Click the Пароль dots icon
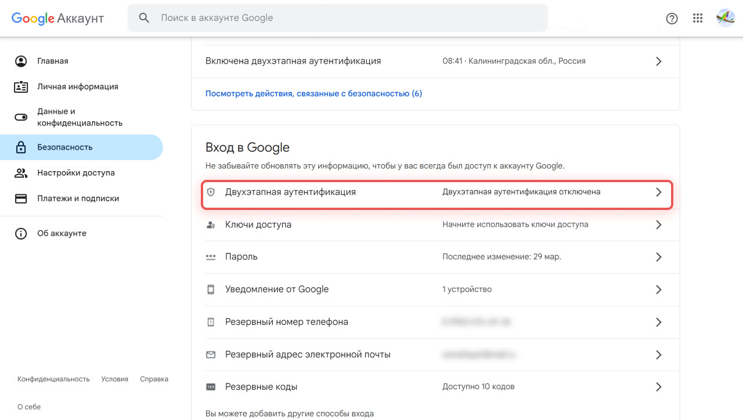Viewport: 743px width, 420px height. pos(211,257)
